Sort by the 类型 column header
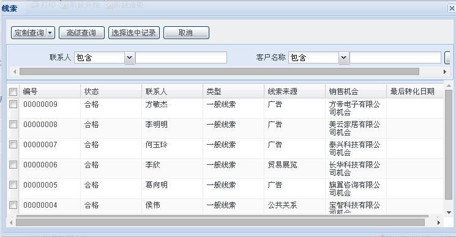Screen dimensions: 456x237 tap(233, 92)
